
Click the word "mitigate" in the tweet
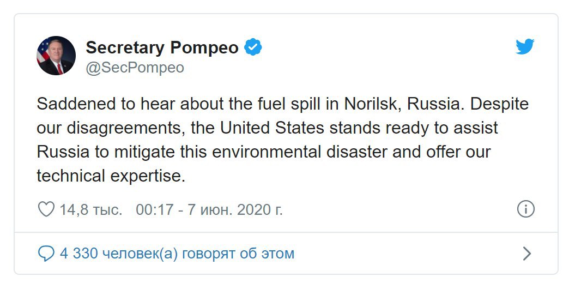pyautogui.click(x=144, y=152)
